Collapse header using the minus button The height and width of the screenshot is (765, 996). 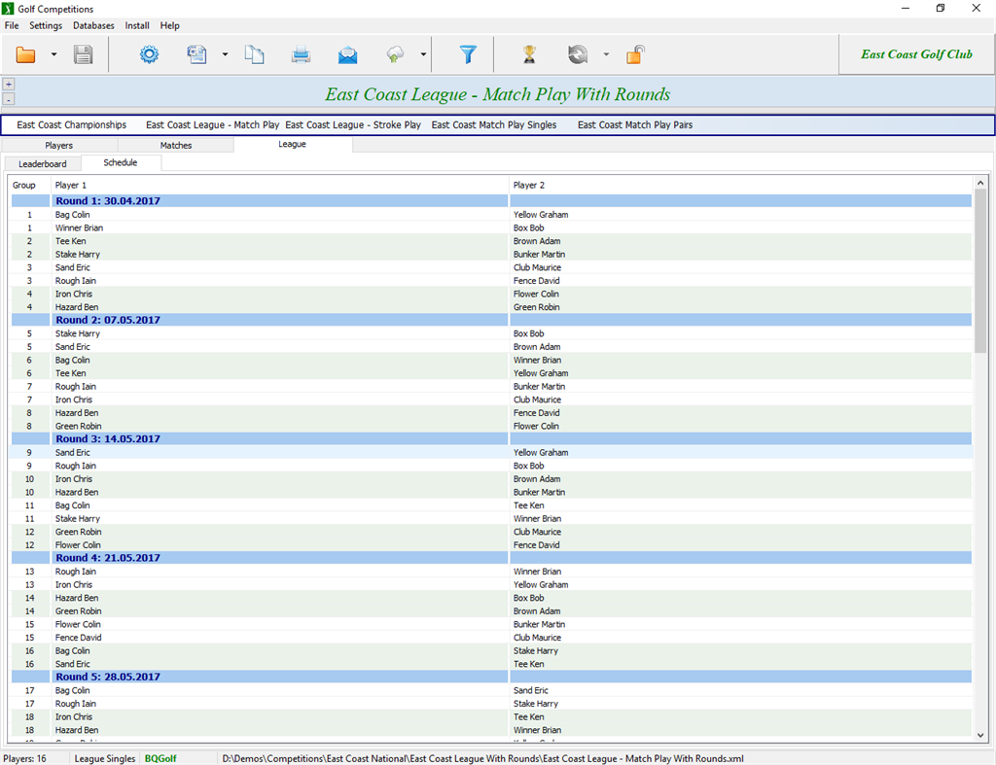tap(9, 99)
